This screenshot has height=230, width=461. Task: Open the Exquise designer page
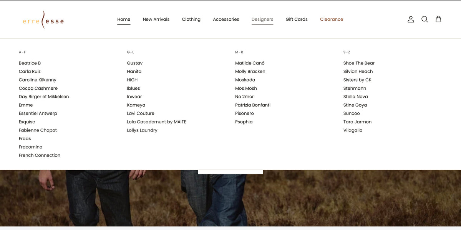click(x=27, y=122)
